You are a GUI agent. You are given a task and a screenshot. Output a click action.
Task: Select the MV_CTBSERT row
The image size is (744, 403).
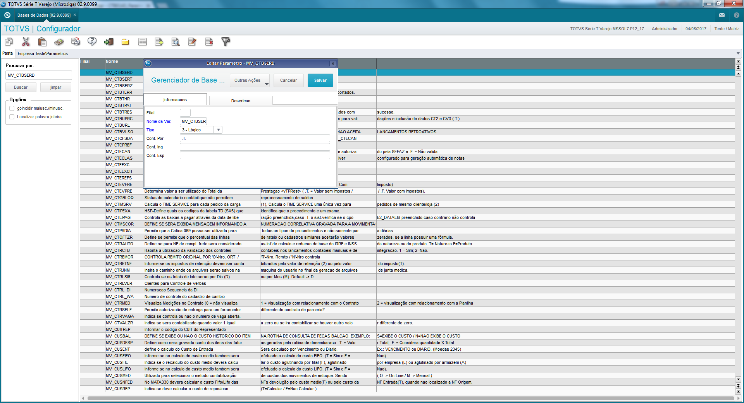[407, 79]
